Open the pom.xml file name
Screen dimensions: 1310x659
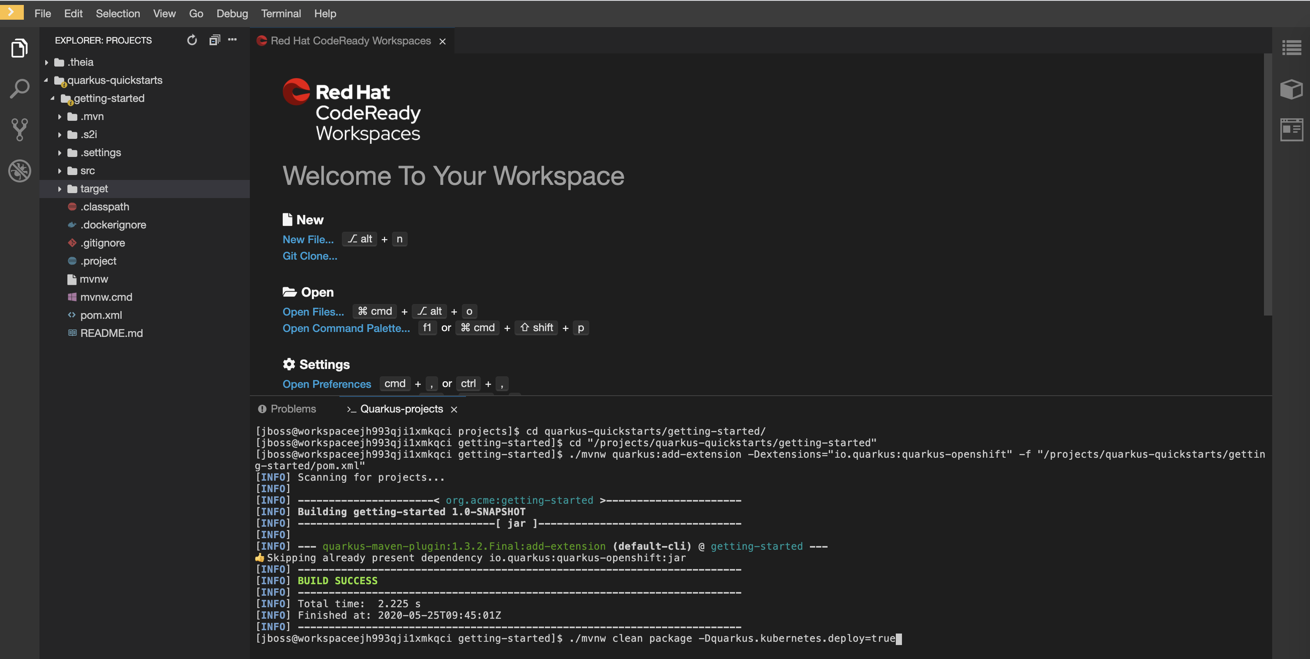tap(101, 315)
